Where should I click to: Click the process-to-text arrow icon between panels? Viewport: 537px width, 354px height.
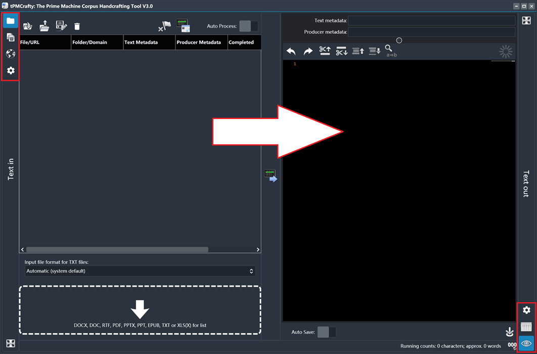pos(271,176)
